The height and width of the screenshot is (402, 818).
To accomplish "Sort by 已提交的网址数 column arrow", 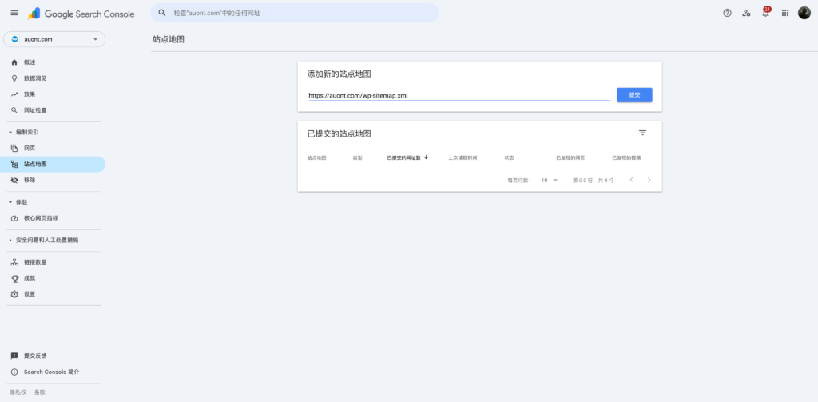I will click(427, 157).
